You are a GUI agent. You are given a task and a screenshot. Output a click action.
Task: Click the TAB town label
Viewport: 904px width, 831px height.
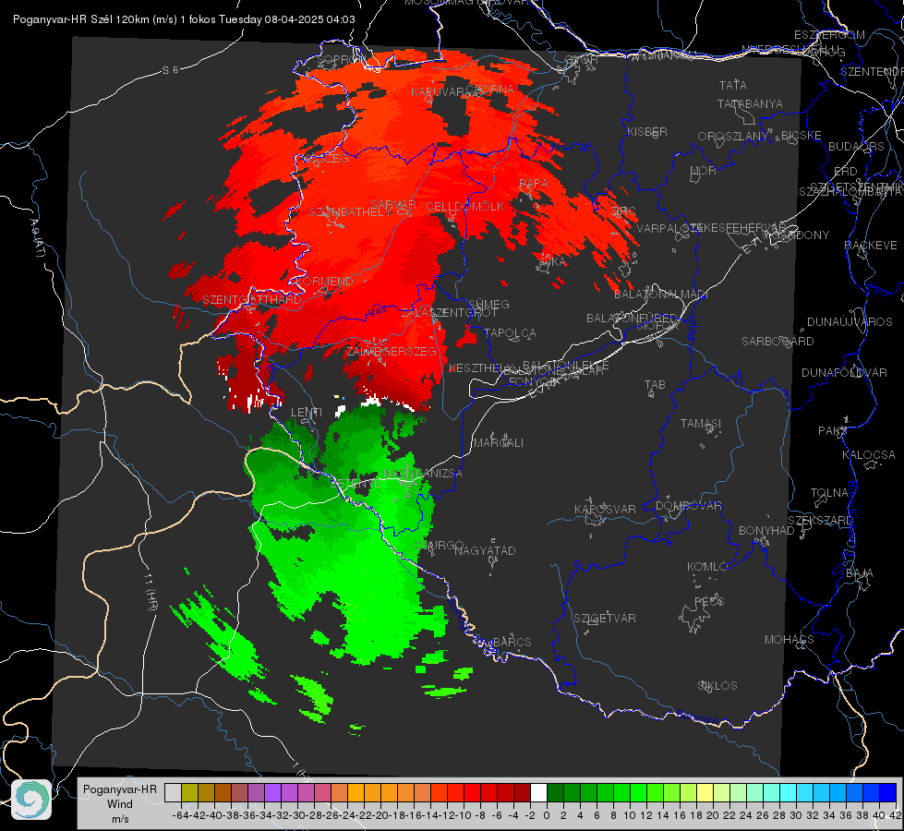[x=655, y=385]
